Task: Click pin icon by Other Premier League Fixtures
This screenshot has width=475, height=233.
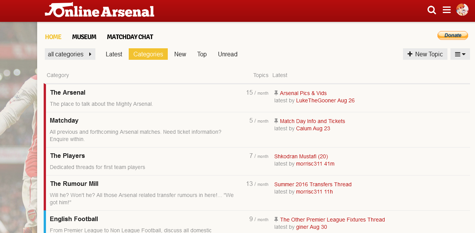Action: (x=276, y=220)
